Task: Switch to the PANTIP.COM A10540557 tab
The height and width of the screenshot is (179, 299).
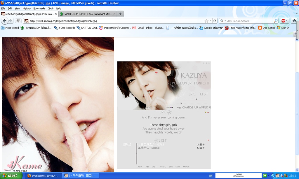Action: coord(88,14)
